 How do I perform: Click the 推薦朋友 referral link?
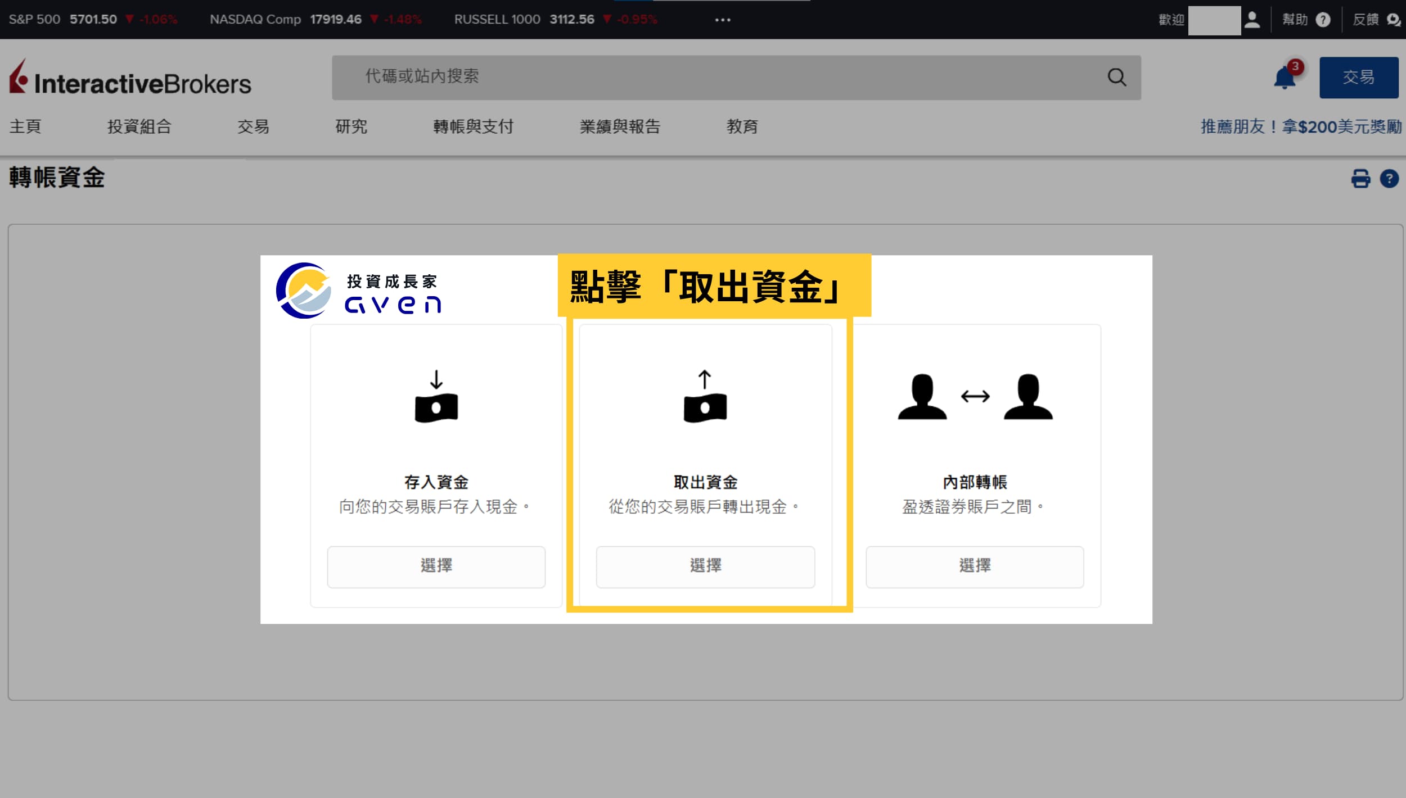coord(1301,126)
